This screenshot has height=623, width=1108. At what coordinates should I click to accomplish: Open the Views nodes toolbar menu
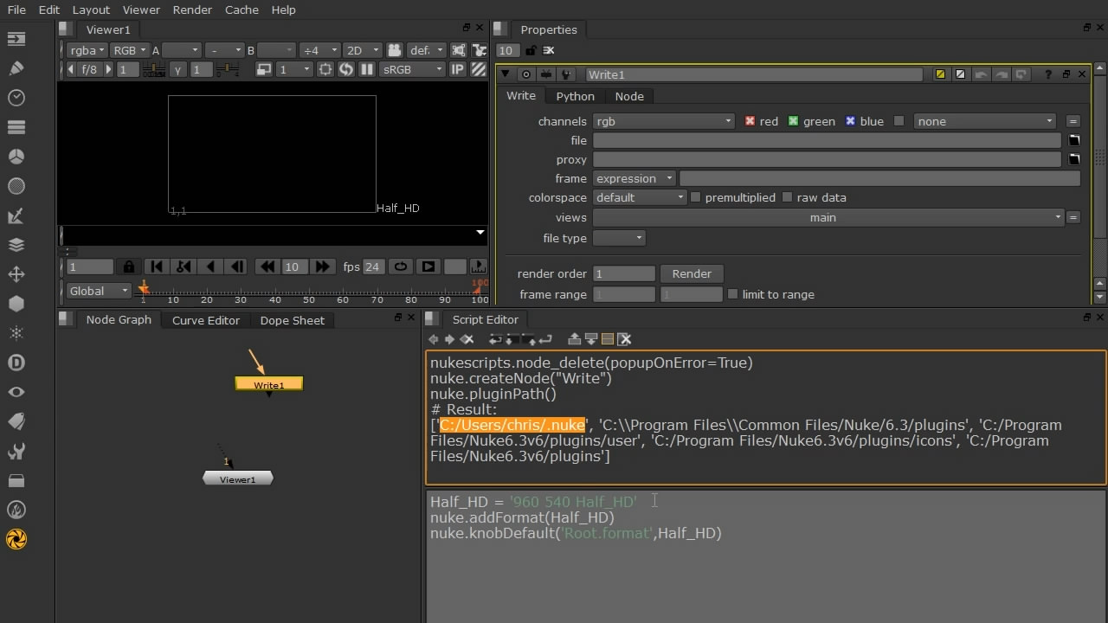(16, 392)
